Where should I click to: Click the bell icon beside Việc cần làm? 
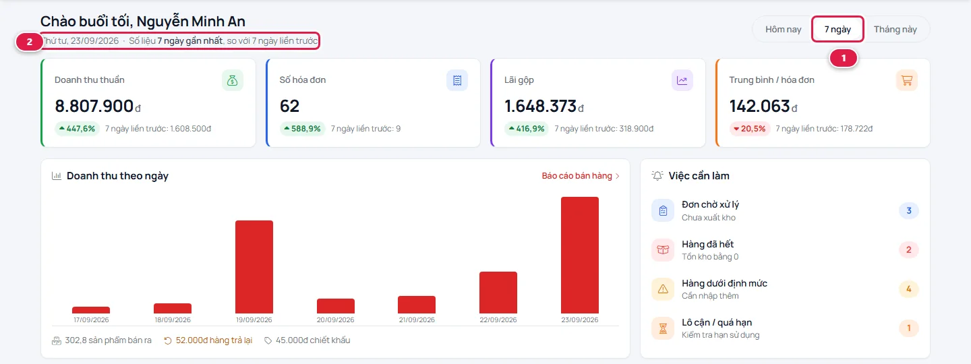(657, 176)
